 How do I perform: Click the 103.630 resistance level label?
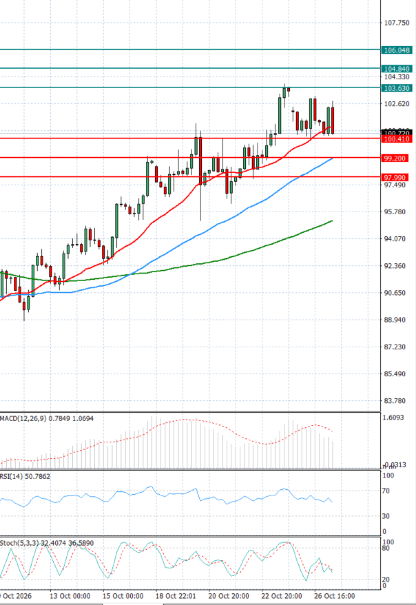coord(396,88)
